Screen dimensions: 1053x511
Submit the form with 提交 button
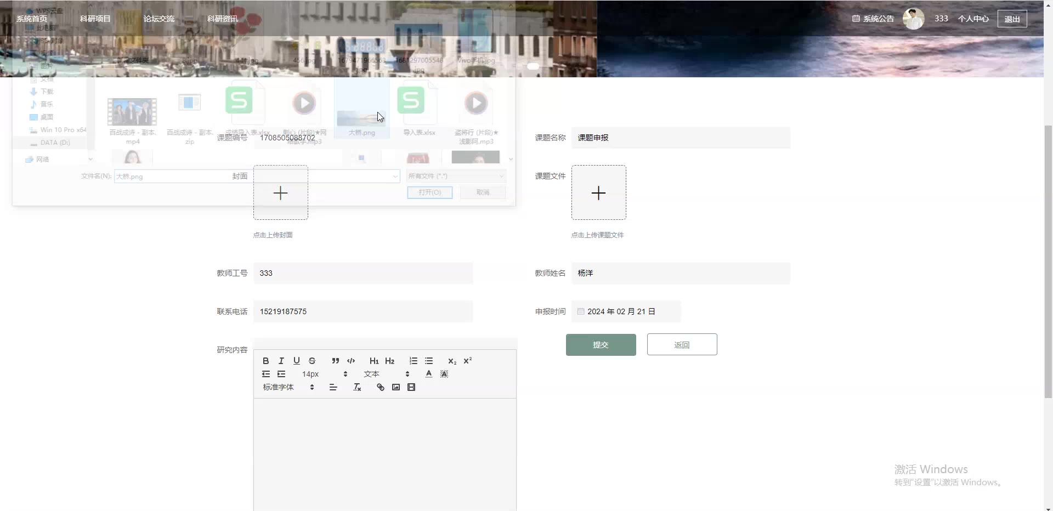(x=601, y=345)
